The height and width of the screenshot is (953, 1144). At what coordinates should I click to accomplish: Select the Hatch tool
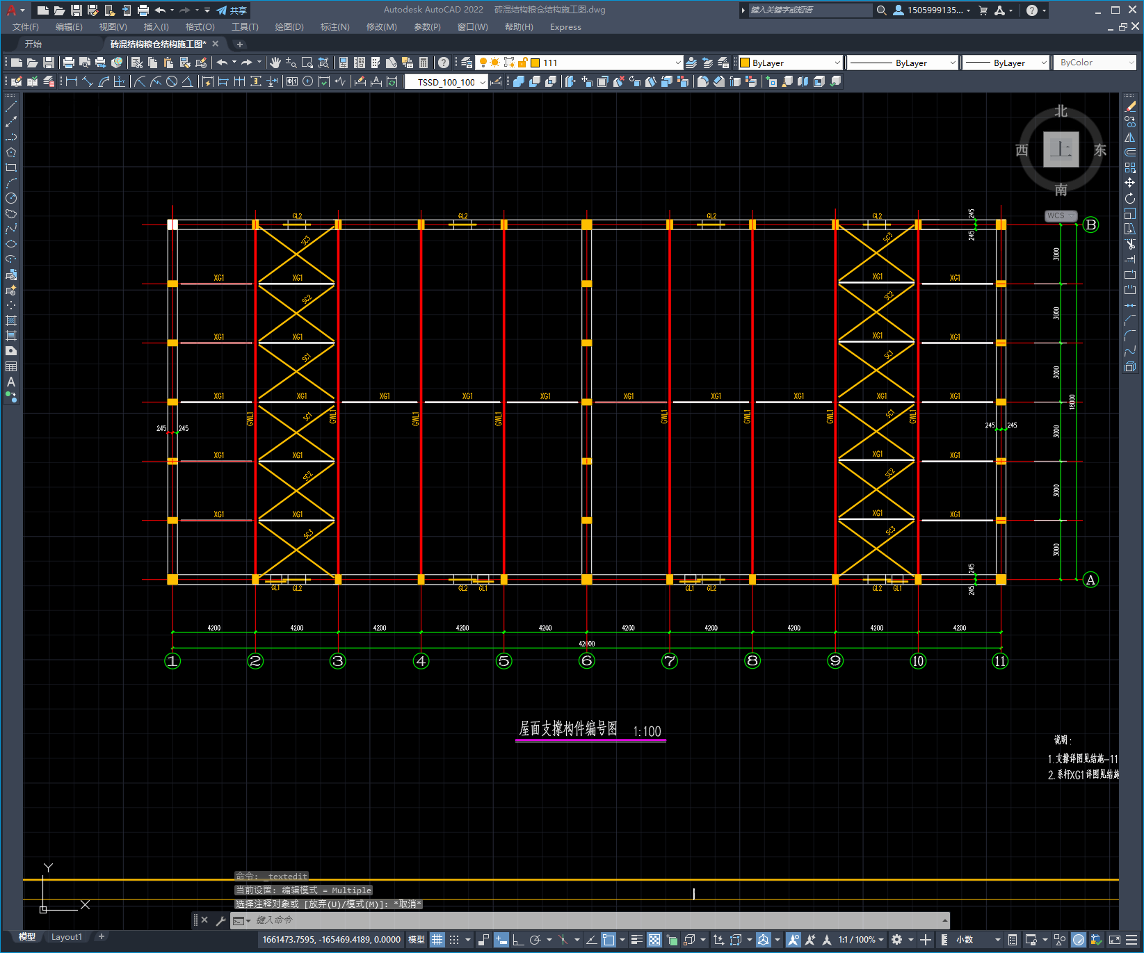[11, 320]
